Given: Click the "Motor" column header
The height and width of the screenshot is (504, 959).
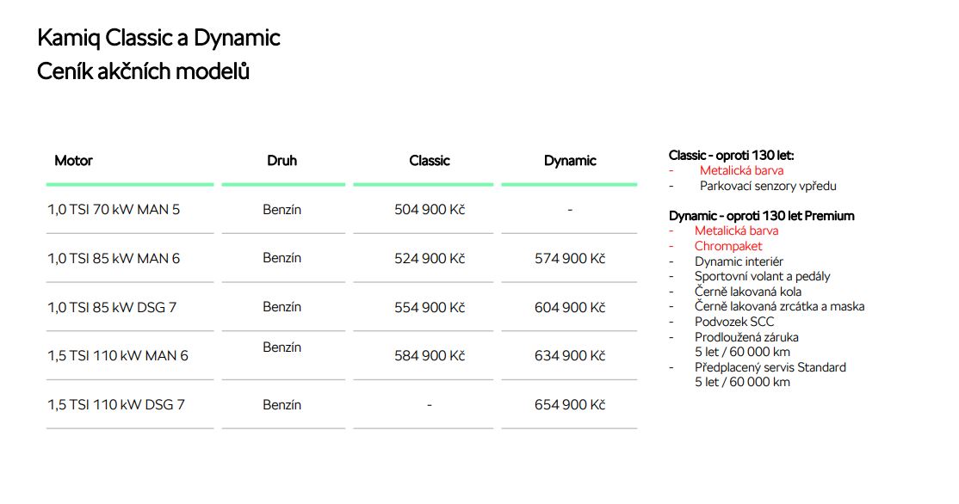Looking at the screenshot, I should click(x=73, y=161).
